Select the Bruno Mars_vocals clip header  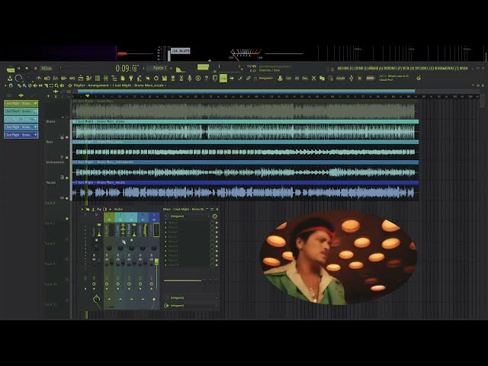(246, 182)
